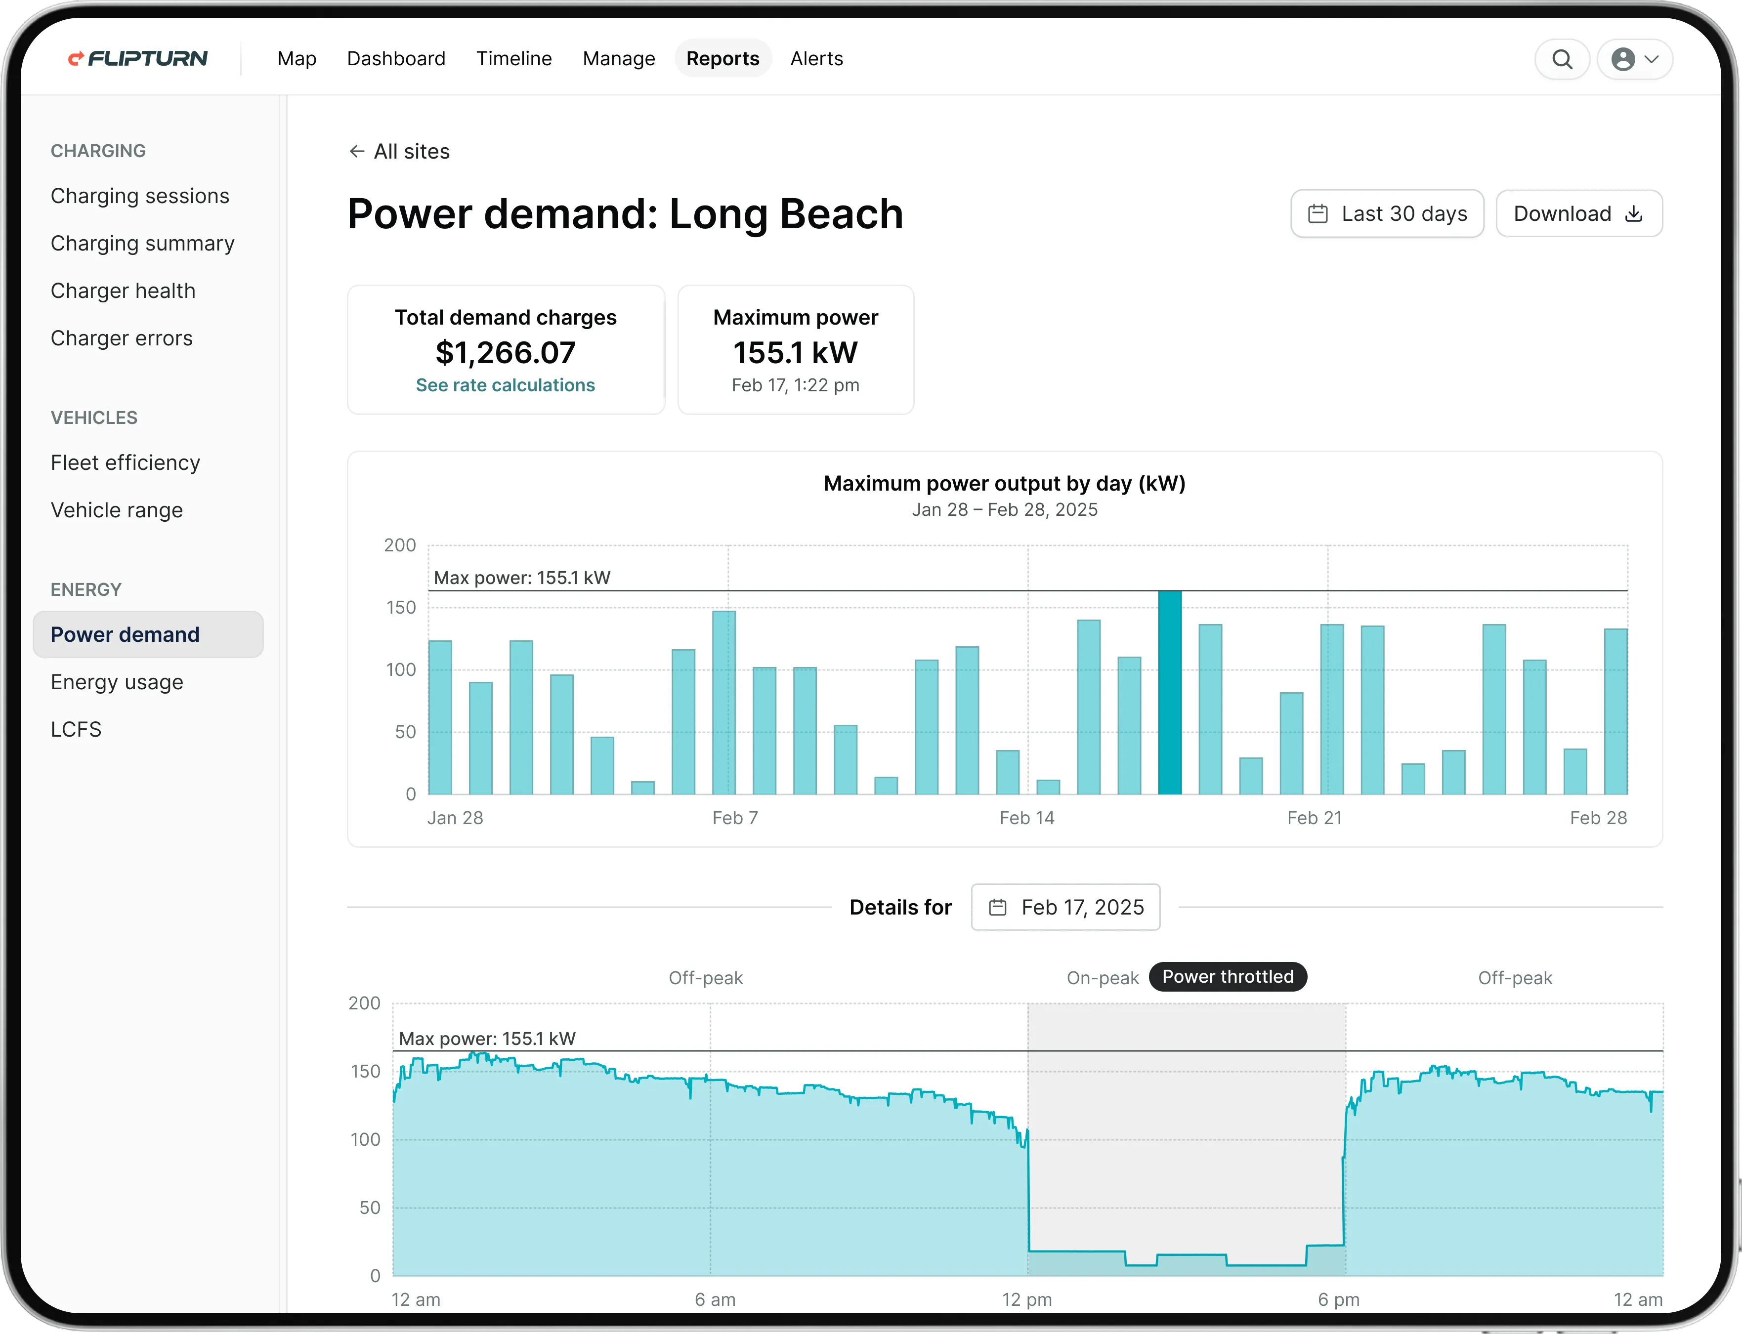Open the LCFS report
Screen dimensions: 1742x1334
(76, 728)
